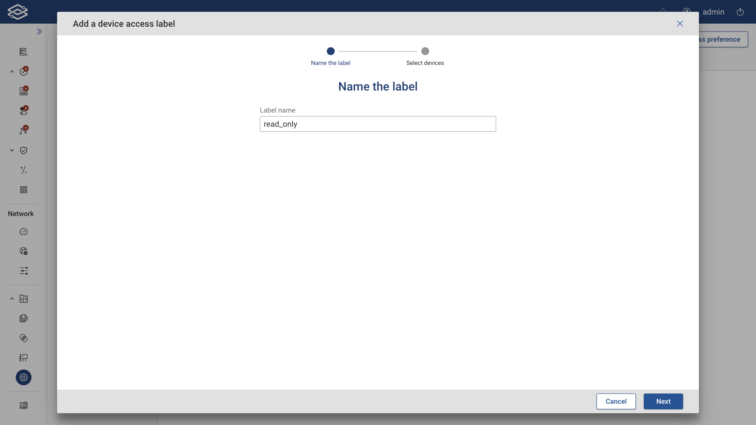Click the open book documentation icon
Image resolution: width=756 pixels, height=425 pixels.
pyautogui.click(x=24, y=405)
